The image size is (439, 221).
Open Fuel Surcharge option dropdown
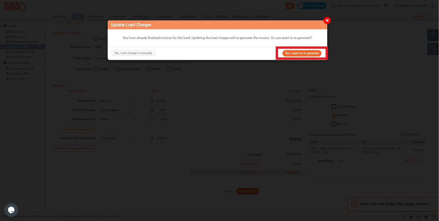(x=117, y=110)
